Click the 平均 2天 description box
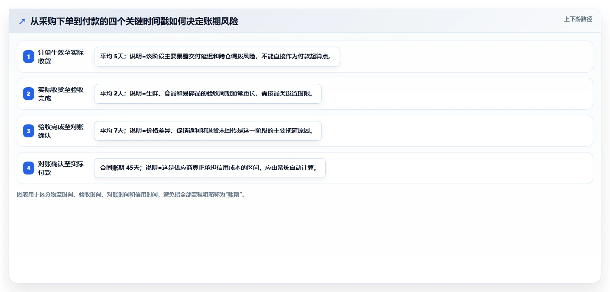This screenshot has height=292, width=610. pyautogui.click(x=208, y=94)
